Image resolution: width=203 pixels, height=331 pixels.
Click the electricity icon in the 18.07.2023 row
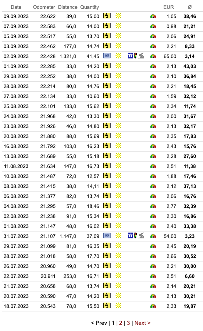107,306
